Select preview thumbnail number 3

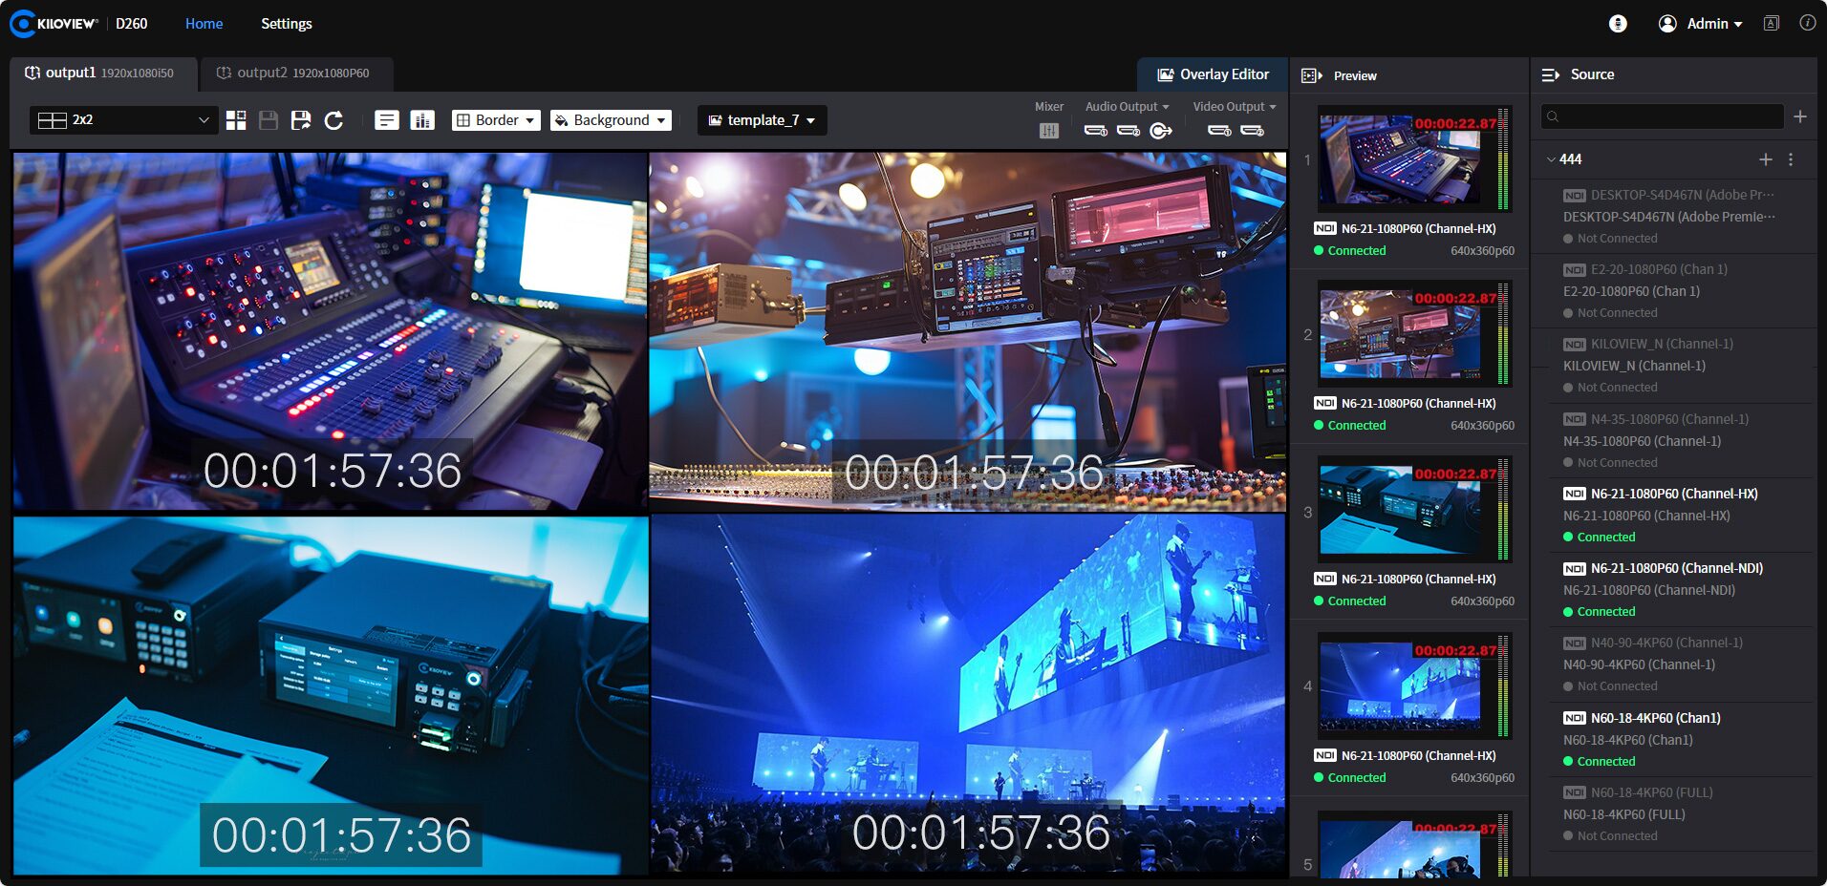click(x=1401, y=509)
